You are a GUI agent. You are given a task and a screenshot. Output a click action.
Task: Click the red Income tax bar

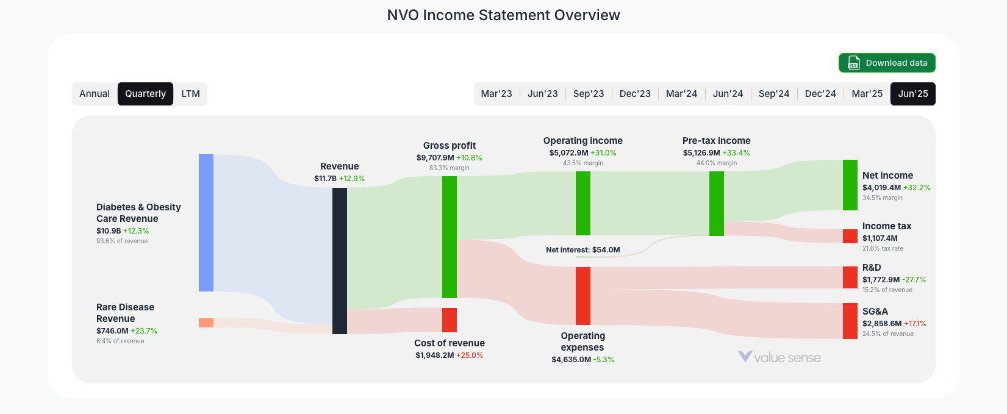click(x=850, y=236)
